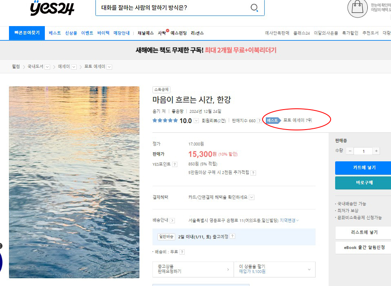Click the 바로구매 button
This screenshot has width=391, height=286.
[x=363, y=183]
